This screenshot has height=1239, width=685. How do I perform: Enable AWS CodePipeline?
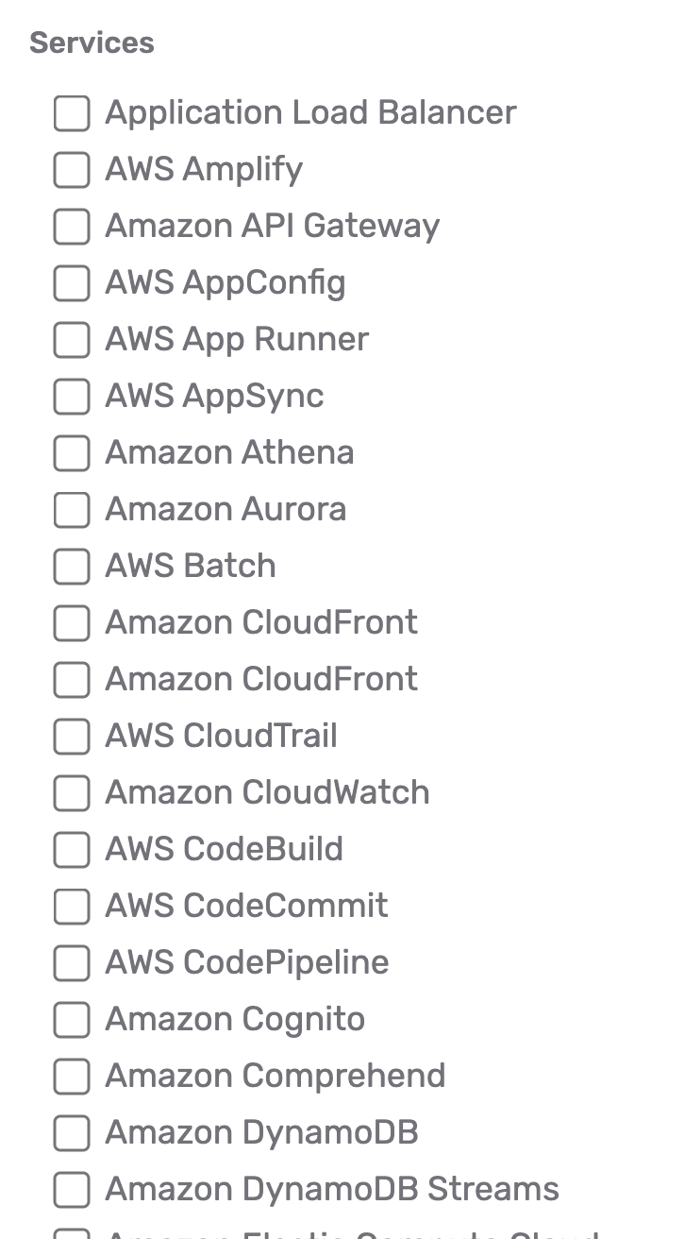(x=71, y=963)
